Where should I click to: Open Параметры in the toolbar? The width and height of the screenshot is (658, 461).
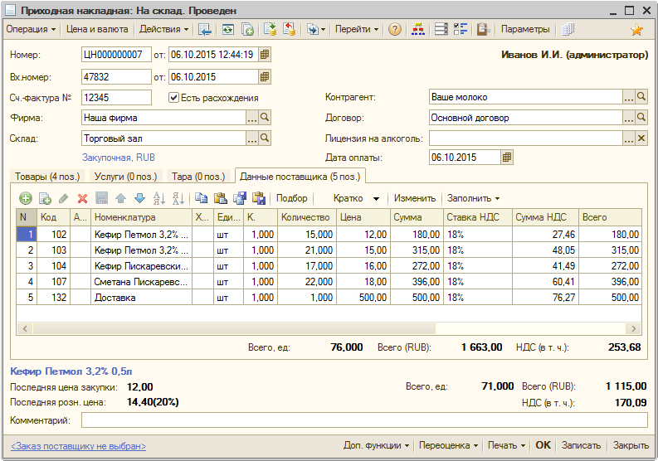click(x=525, y=29)
